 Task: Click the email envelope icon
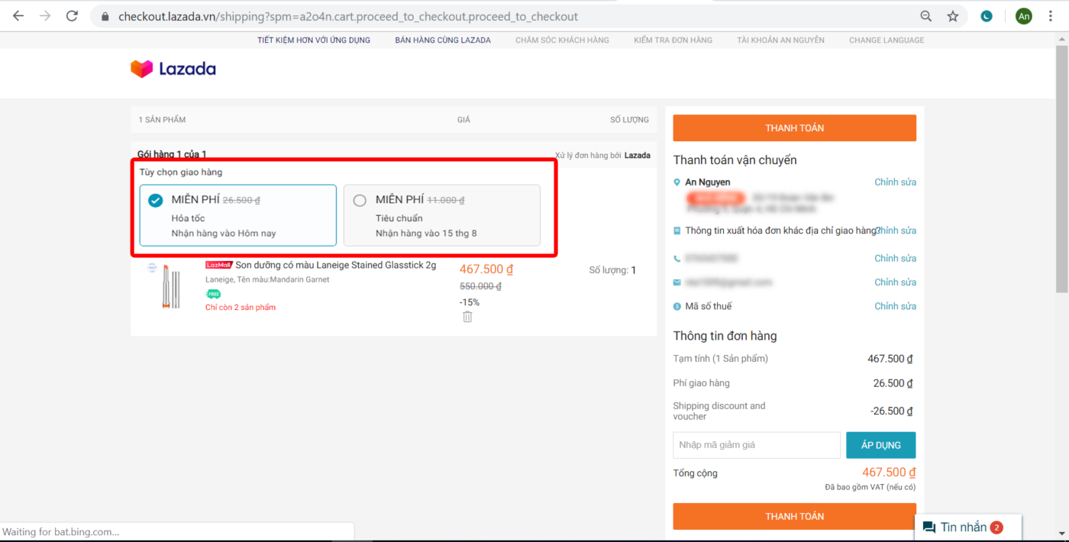point(677,282)
